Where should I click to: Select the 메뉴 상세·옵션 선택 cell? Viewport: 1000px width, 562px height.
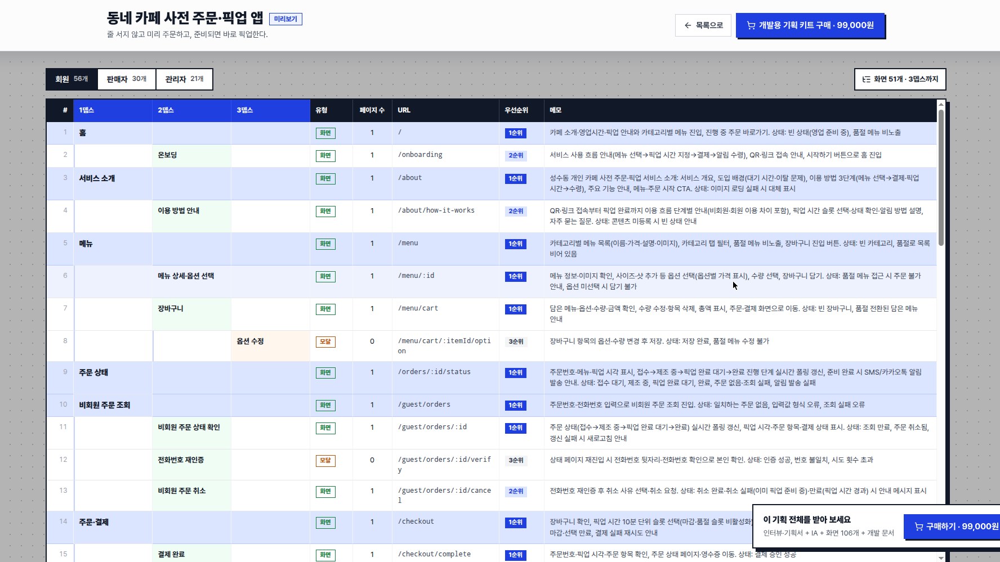click(x=191, y=281)
